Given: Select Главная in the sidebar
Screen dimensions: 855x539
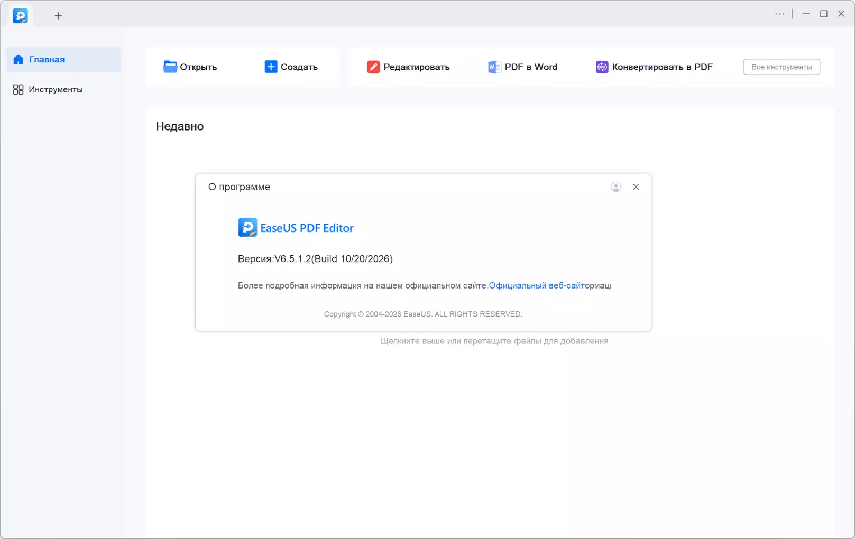Looking at the screenshot, I should click(x=63, y=59).
